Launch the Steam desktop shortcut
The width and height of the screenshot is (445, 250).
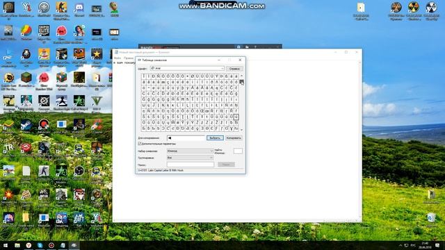point(26,124)
